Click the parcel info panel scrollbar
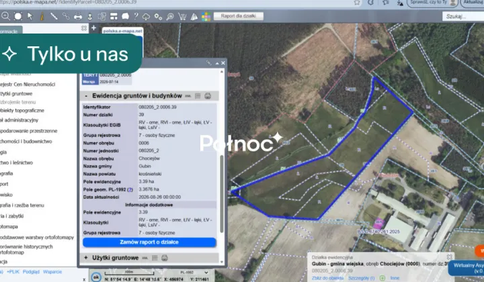The height and width of the screenshot is (282, 484). point(222,193)
